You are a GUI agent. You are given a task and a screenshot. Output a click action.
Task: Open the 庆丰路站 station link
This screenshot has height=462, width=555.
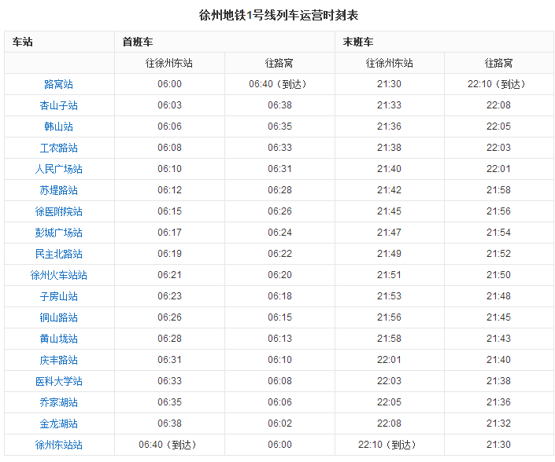[x=59, y=360]
